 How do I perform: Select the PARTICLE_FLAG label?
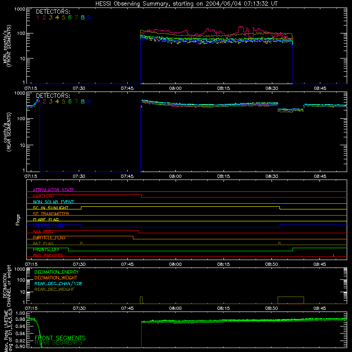49,238
